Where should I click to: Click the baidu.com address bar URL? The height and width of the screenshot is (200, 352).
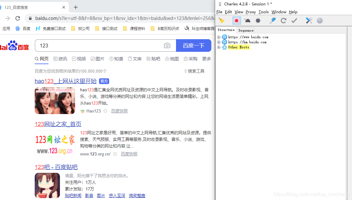pos(124,18)
